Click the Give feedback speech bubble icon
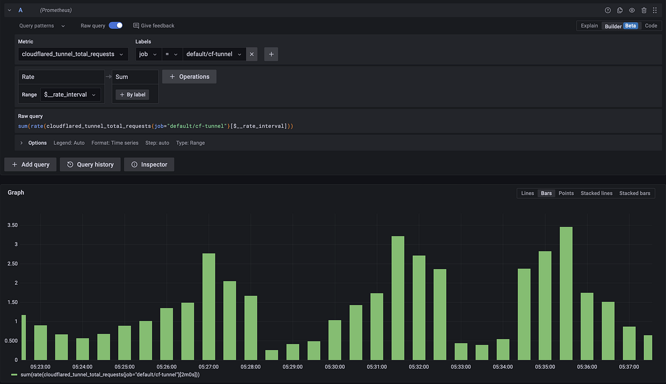This screenshot has height=384, width=666. 136,26
